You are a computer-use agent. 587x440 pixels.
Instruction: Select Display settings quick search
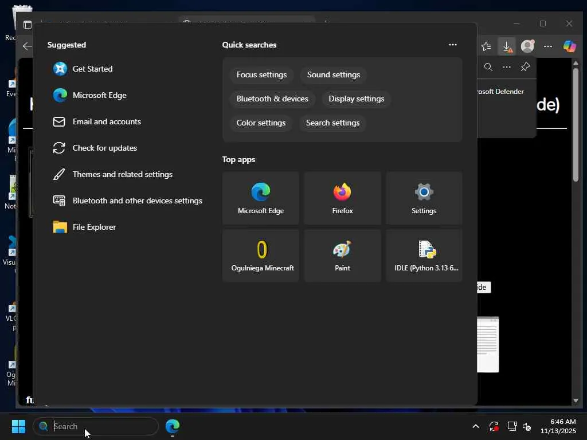tap(357, 99)
